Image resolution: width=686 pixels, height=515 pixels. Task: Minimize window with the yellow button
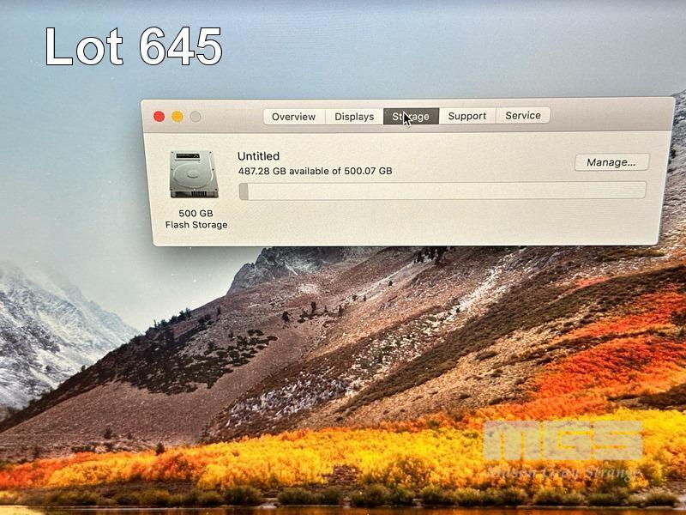[178, 117]
